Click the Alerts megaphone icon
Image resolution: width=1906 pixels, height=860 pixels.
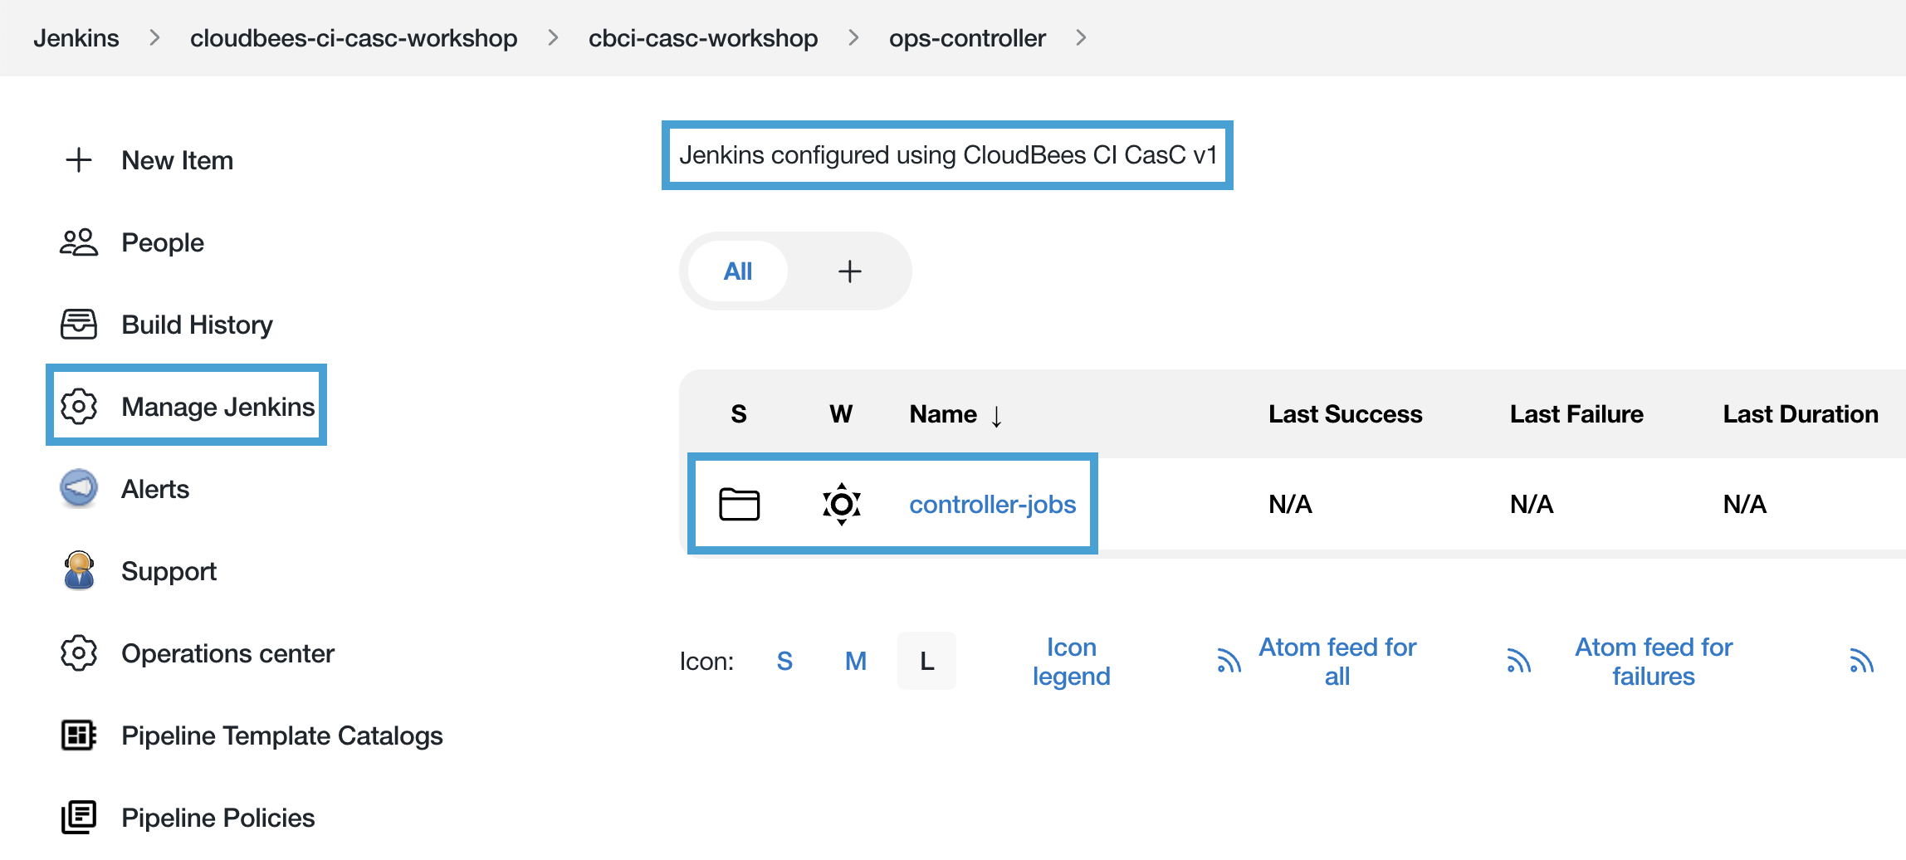pyautogui.click(x=78, y=488)
